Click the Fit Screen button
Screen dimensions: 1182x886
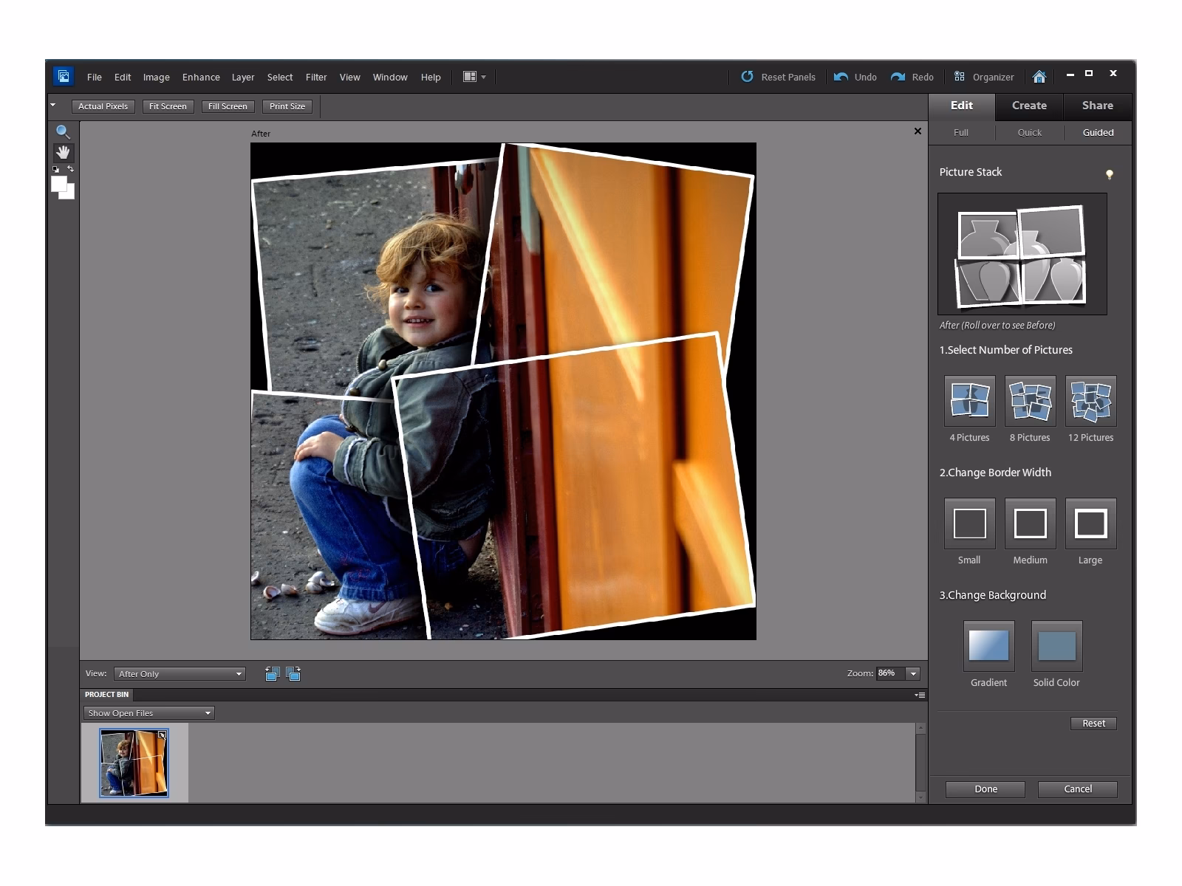[x=167, y=106]
